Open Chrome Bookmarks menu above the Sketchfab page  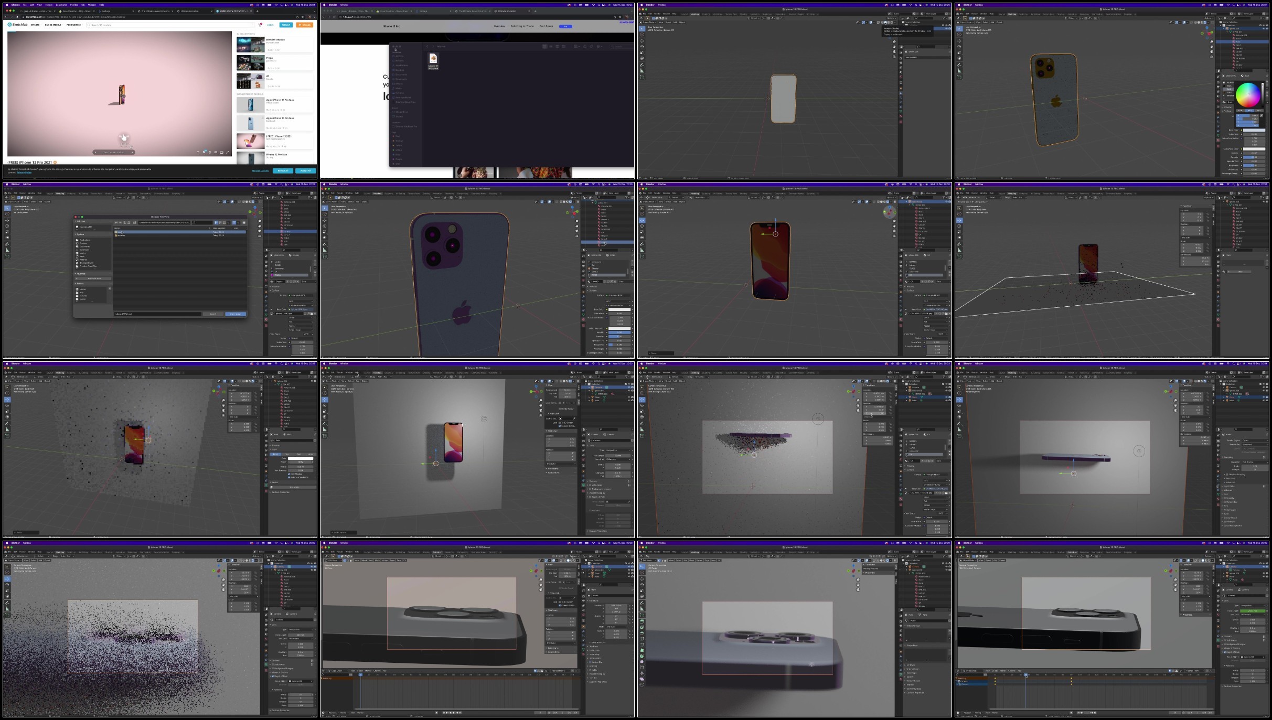(x=61, y=5)
